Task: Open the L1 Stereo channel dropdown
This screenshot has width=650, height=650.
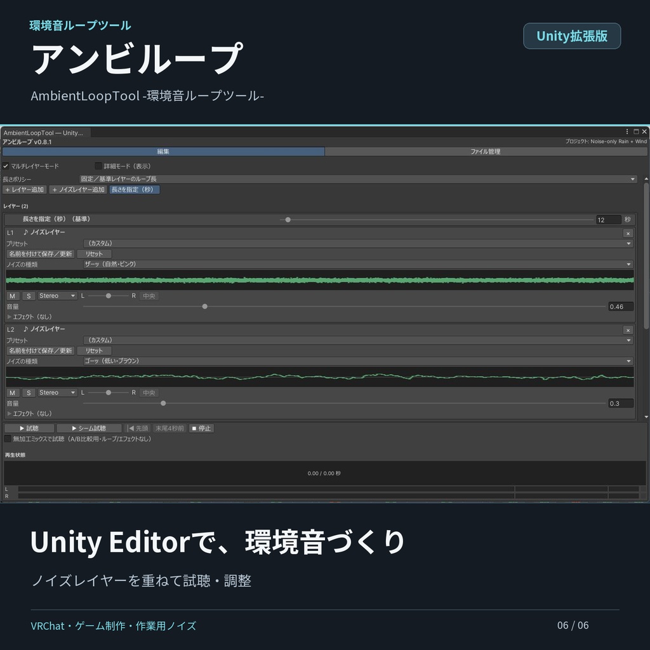Action: 57,296
